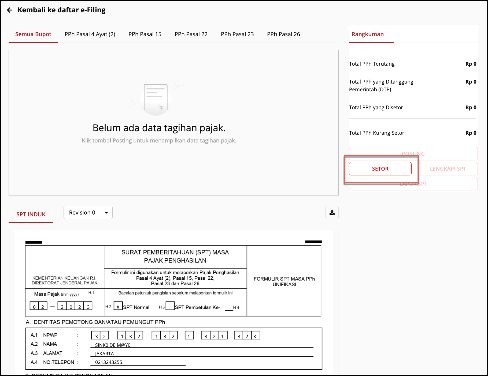Select the Semua Bupot tab
488x376 pixels.
click(x=33, y=34)
